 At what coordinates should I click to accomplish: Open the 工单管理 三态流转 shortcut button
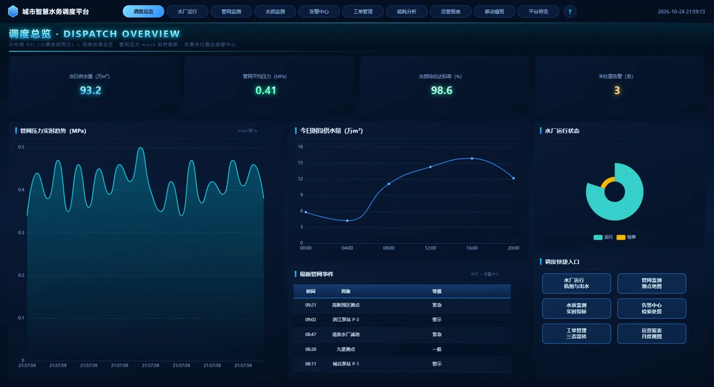[x=577, y=333]
